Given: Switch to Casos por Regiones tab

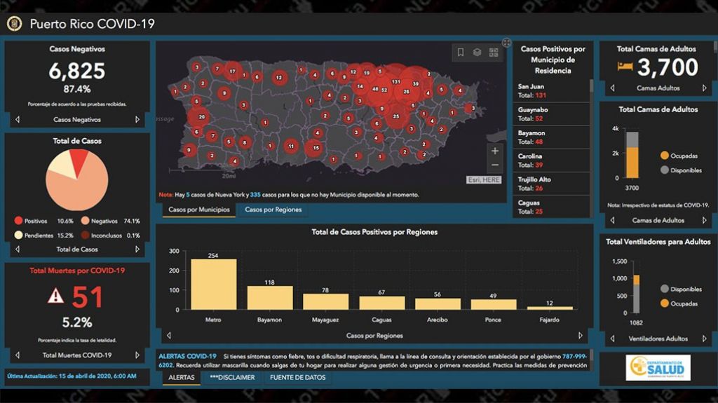Looking at the screenshot, I should click(273, 210).
